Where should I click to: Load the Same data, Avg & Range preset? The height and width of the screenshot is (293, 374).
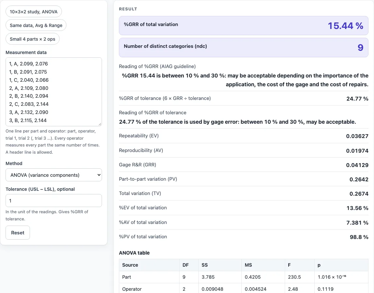pyautogui.click(x=36, y=25)
